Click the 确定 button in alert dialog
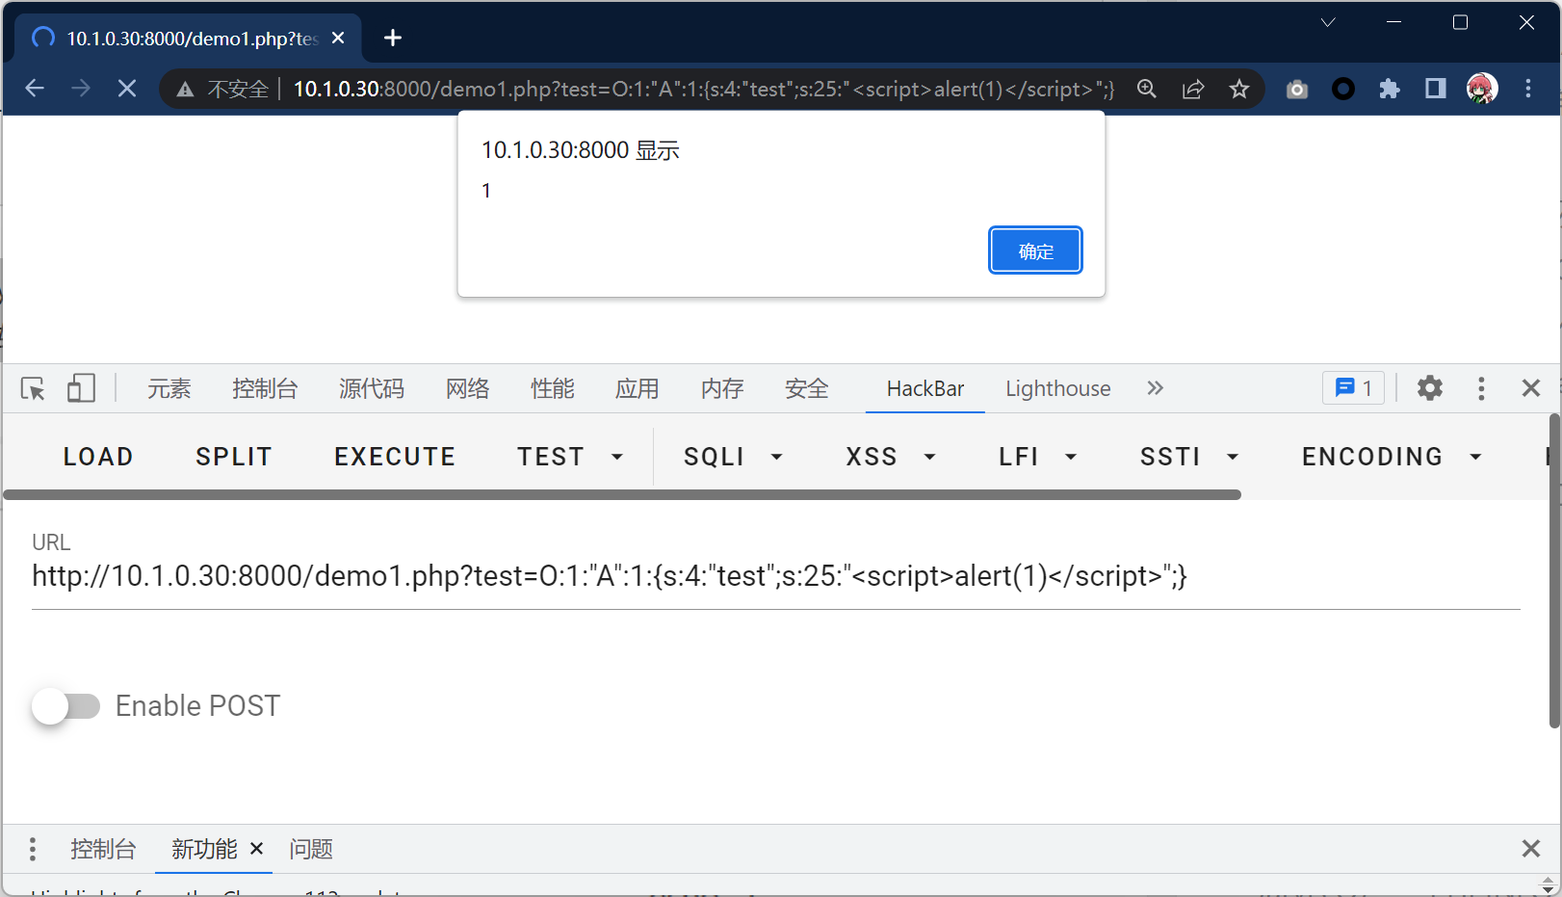This screenshot has width=1562, height=897. [1035, 251]
